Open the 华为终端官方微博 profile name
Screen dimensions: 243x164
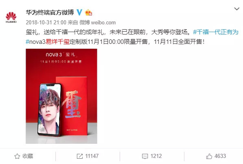(50, 12)
